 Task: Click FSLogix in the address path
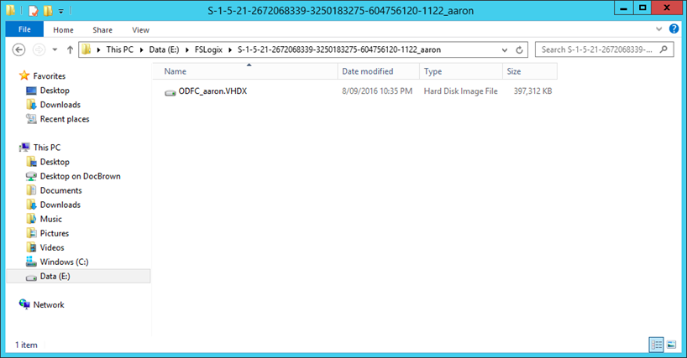(208, 49)
